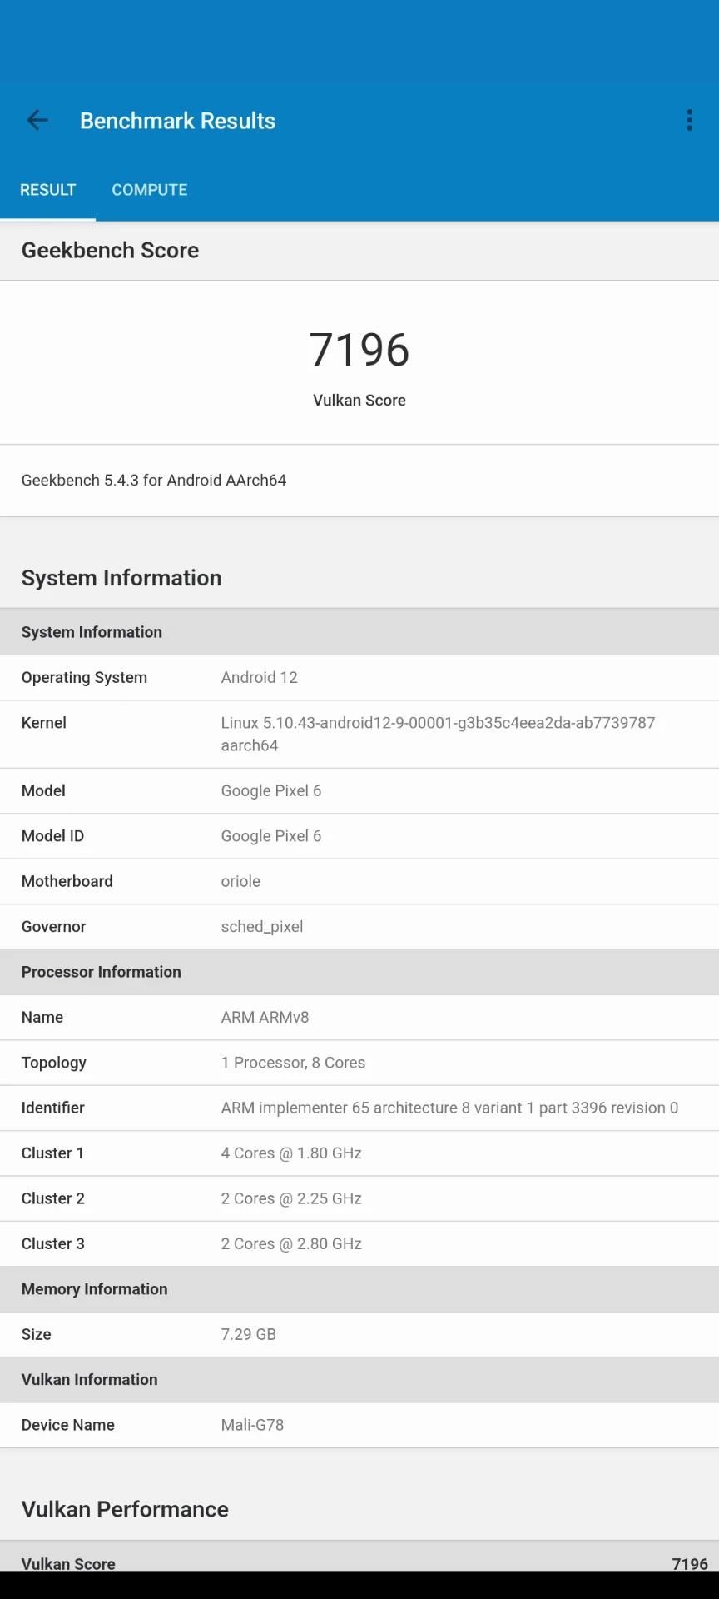Tap the Cluster 3 row label

point(53,1243)
